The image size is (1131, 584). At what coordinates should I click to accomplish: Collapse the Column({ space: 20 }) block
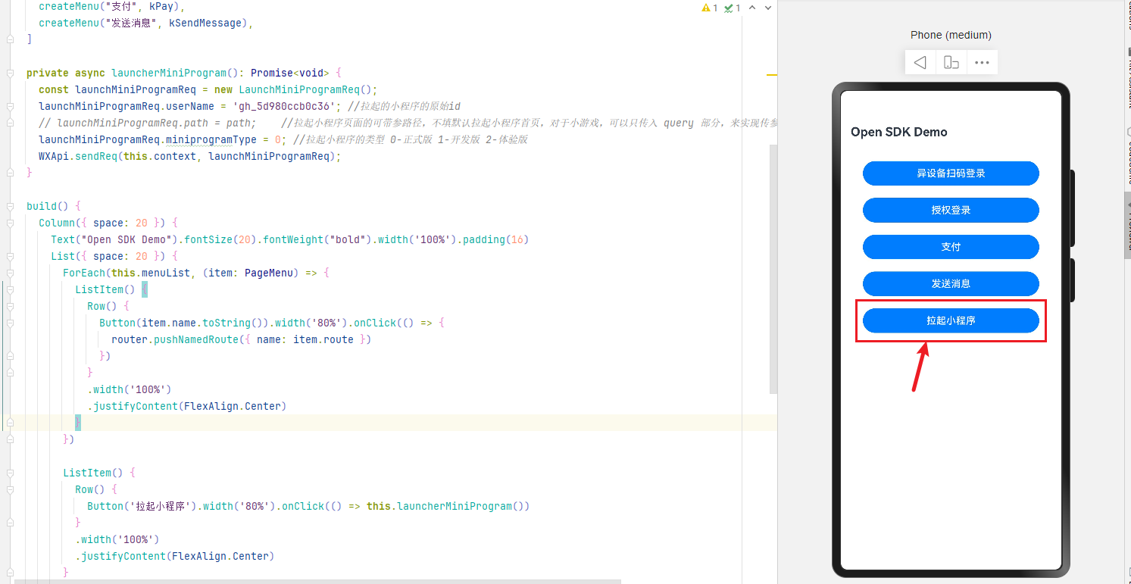[10, 223]
